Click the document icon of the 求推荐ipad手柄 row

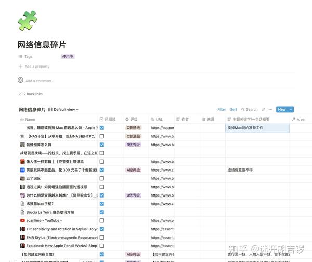click(22, 204)
